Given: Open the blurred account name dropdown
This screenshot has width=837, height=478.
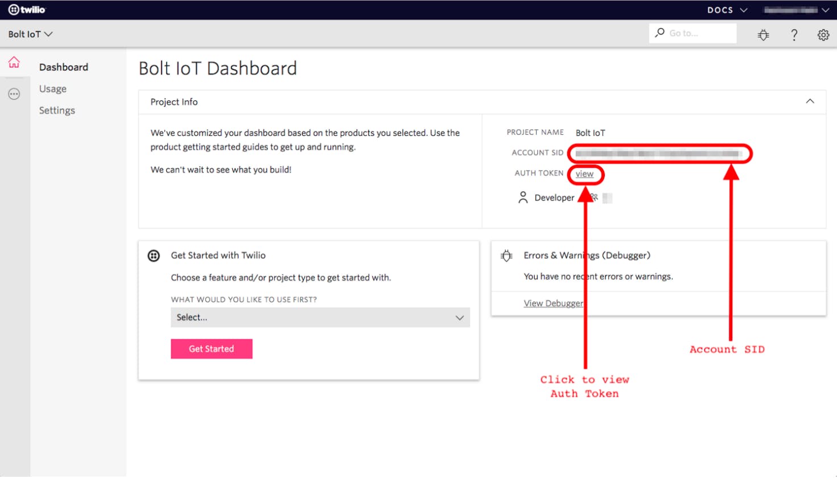Looking at the screenshot, I should (796, 10).
